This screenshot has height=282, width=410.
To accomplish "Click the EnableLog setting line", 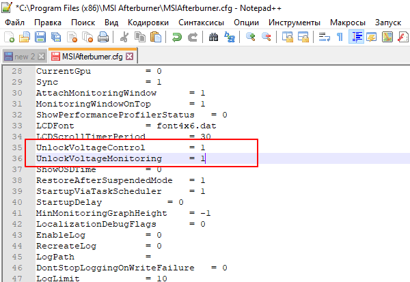I will [x=99, y=235].
